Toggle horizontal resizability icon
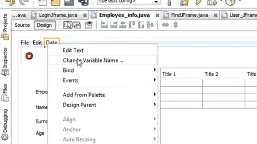This screenshot has height=144, width=257. (x=165, y=25)
